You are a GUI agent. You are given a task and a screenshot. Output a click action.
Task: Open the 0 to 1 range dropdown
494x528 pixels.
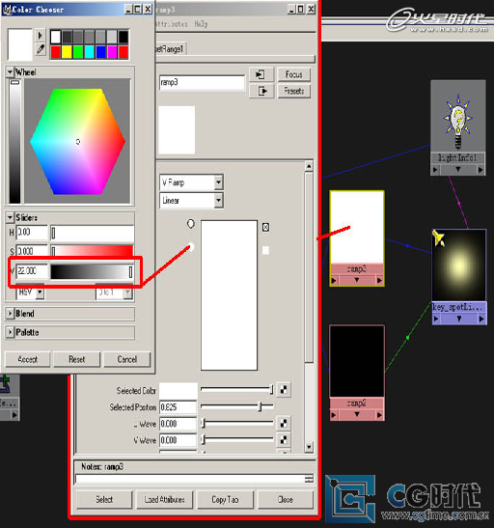click(128, 292)
